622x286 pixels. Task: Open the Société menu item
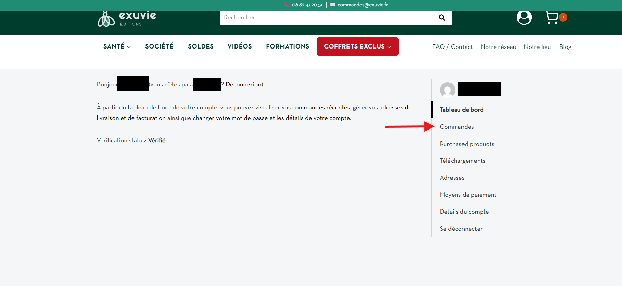pyautogui.click(x=159, y=46)
